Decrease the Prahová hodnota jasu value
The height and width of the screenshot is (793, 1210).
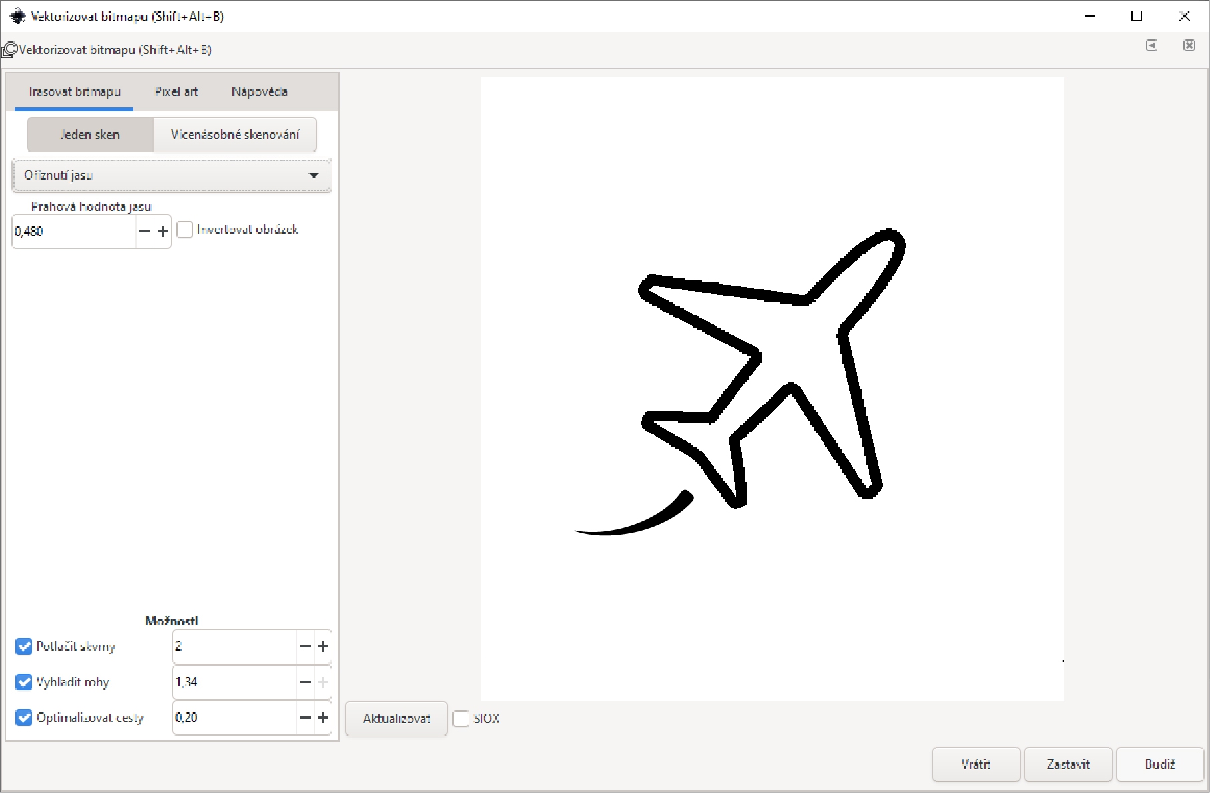[144, 232]
